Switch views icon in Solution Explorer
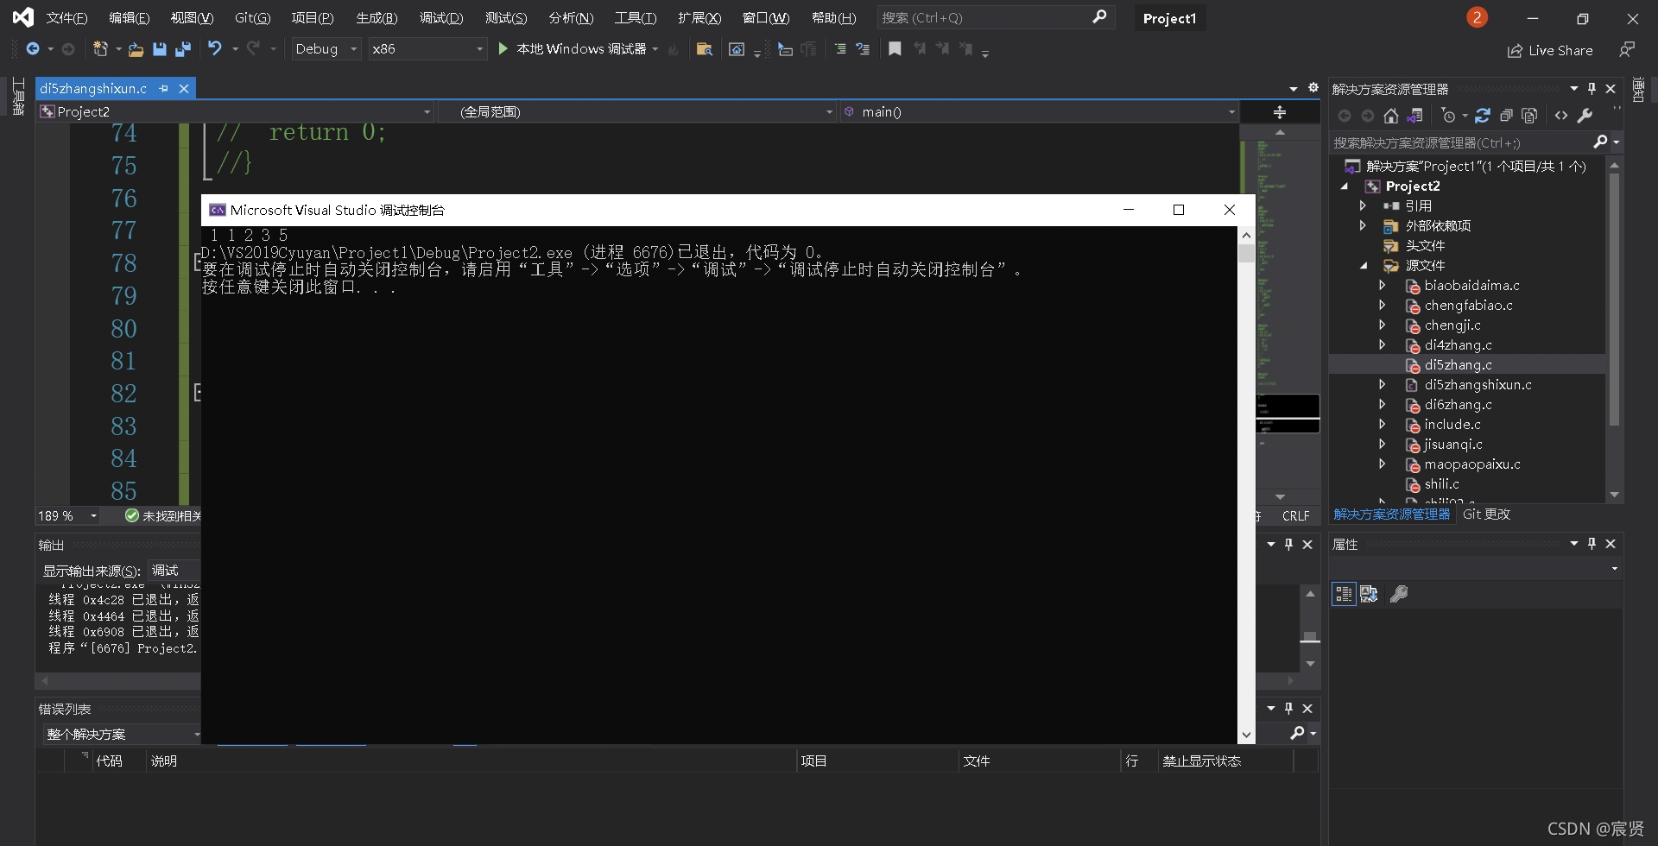Image resolution: width=1658 pixels, height=846 pixels. 1414,116
